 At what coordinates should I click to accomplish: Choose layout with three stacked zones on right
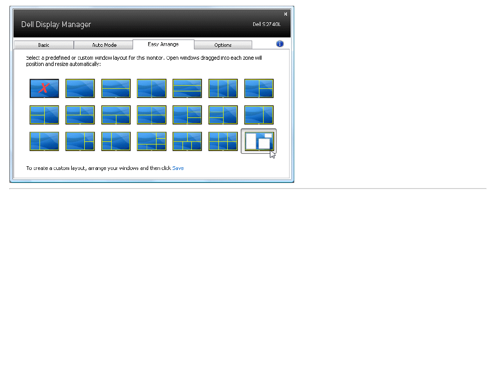coord(187,115)
